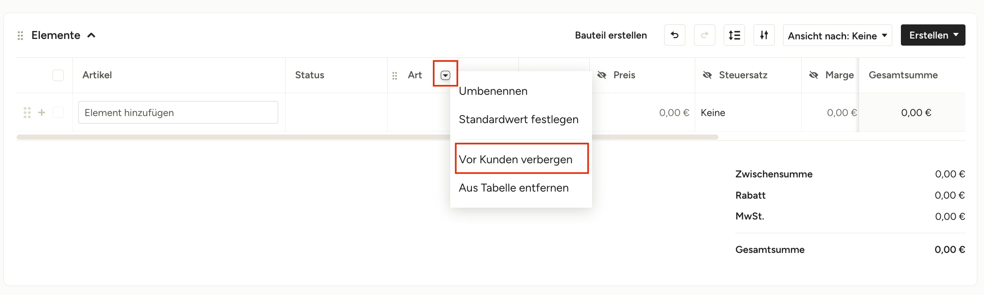Click the Art column drag handle
Screen dimensions: 984x295
pyautogui.click(x=395, y=76)
